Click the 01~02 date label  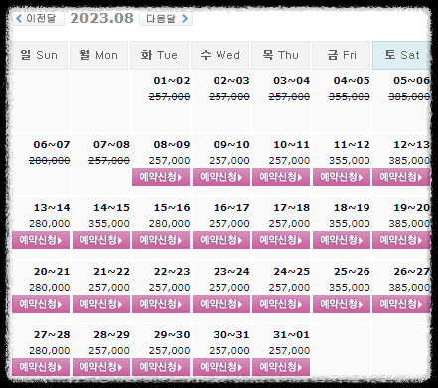point(172,81)
